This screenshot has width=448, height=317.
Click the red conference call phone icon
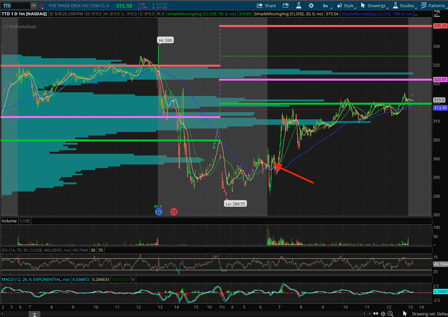174,212
